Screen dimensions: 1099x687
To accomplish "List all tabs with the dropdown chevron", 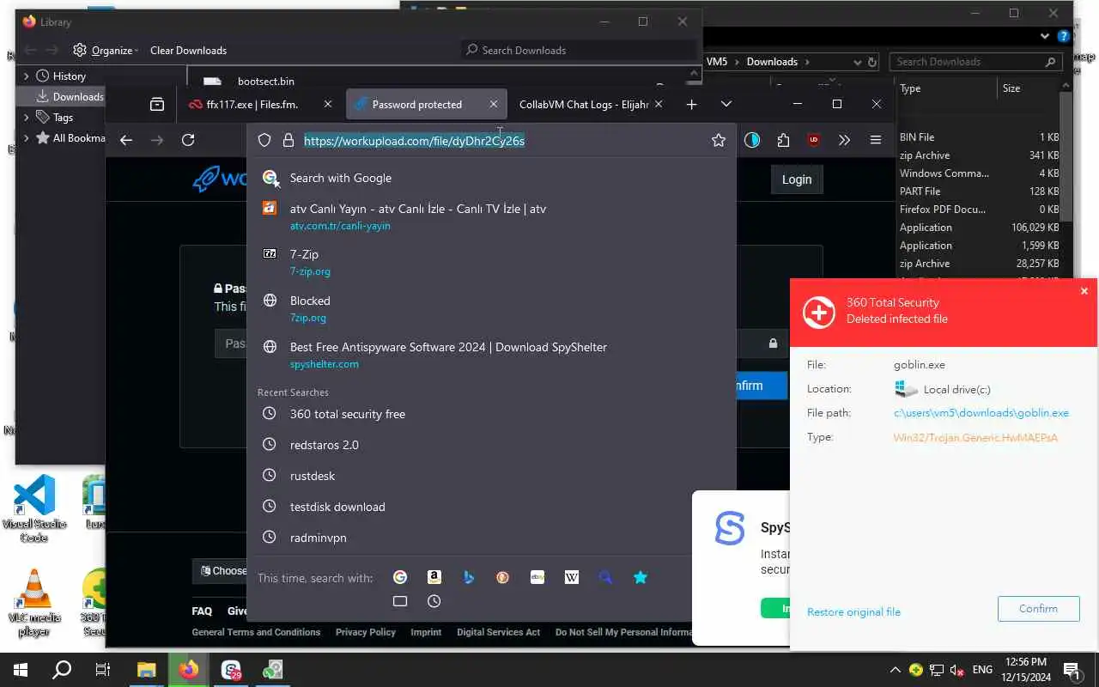I will [726, 104].
